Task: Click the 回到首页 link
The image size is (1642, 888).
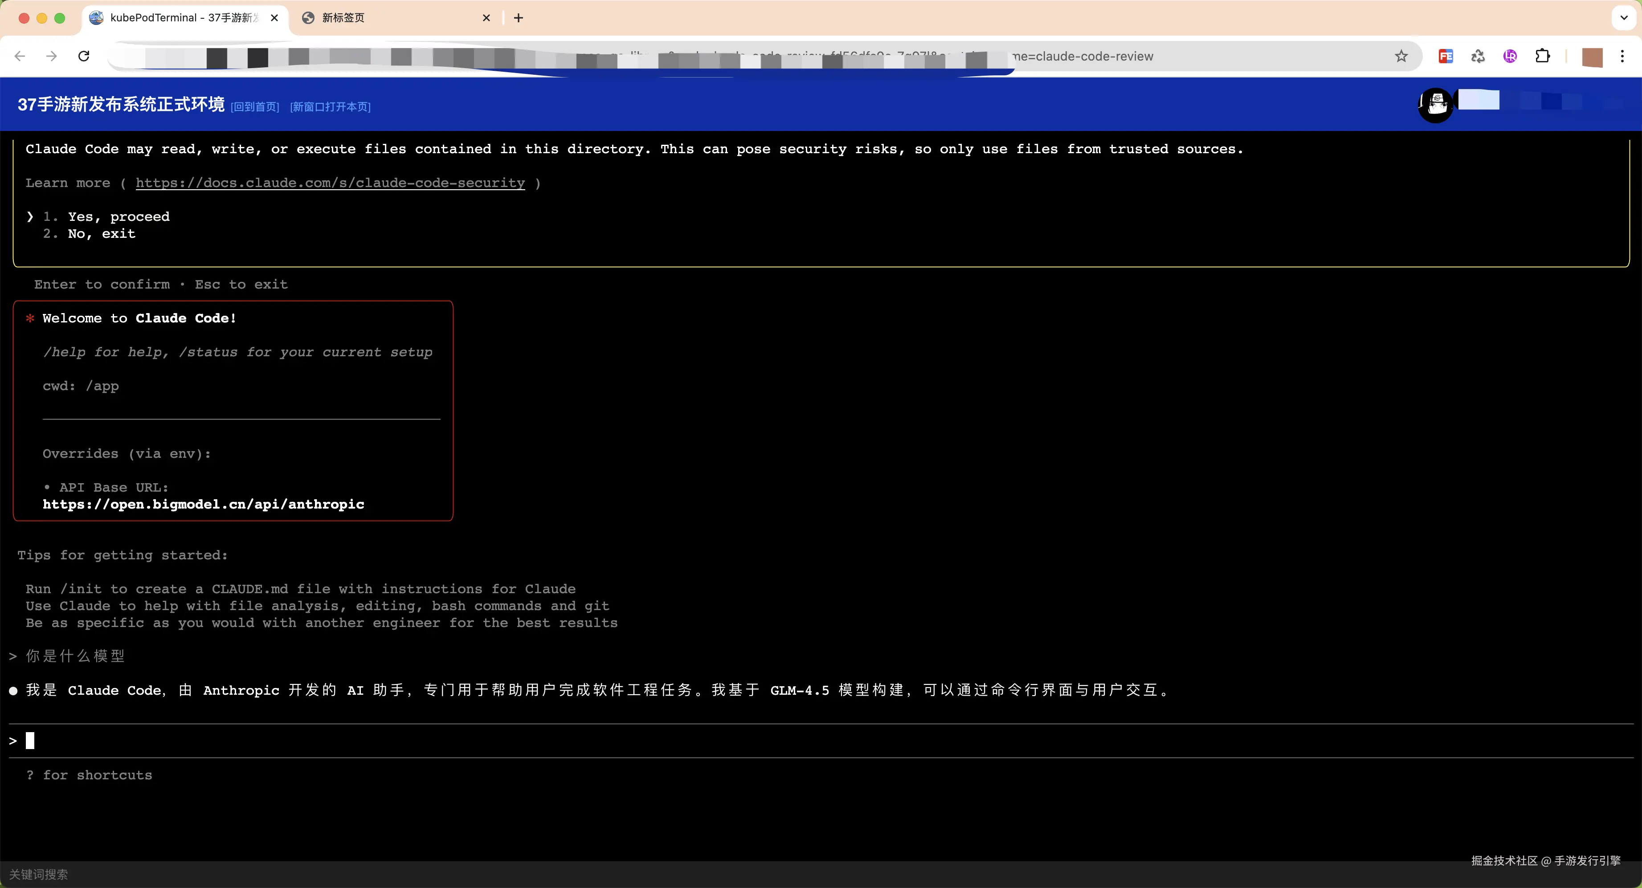Action: click(x=255, y=106)
